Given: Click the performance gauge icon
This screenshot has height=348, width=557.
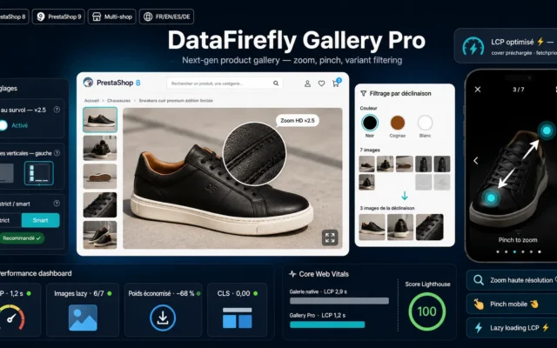Looking at the screenshot, I should (x=11, y=318).
